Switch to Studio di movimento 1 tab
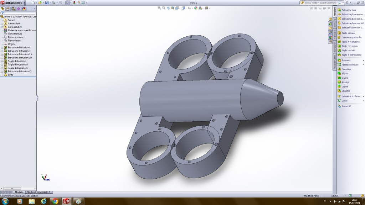Screen dimensions: 365x205 pos(39,192)
